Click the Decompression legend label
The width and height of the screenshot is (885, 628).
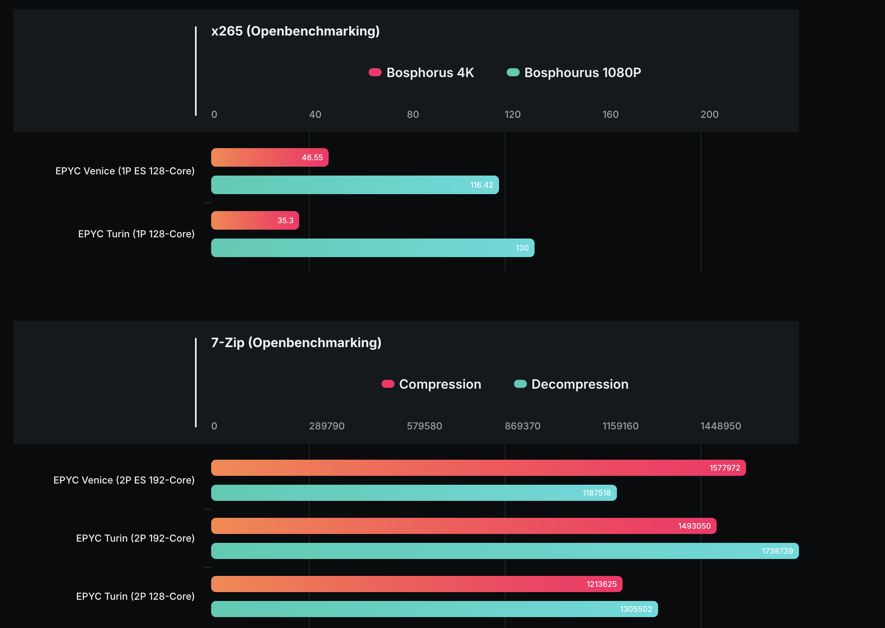[x=580, y=384]
